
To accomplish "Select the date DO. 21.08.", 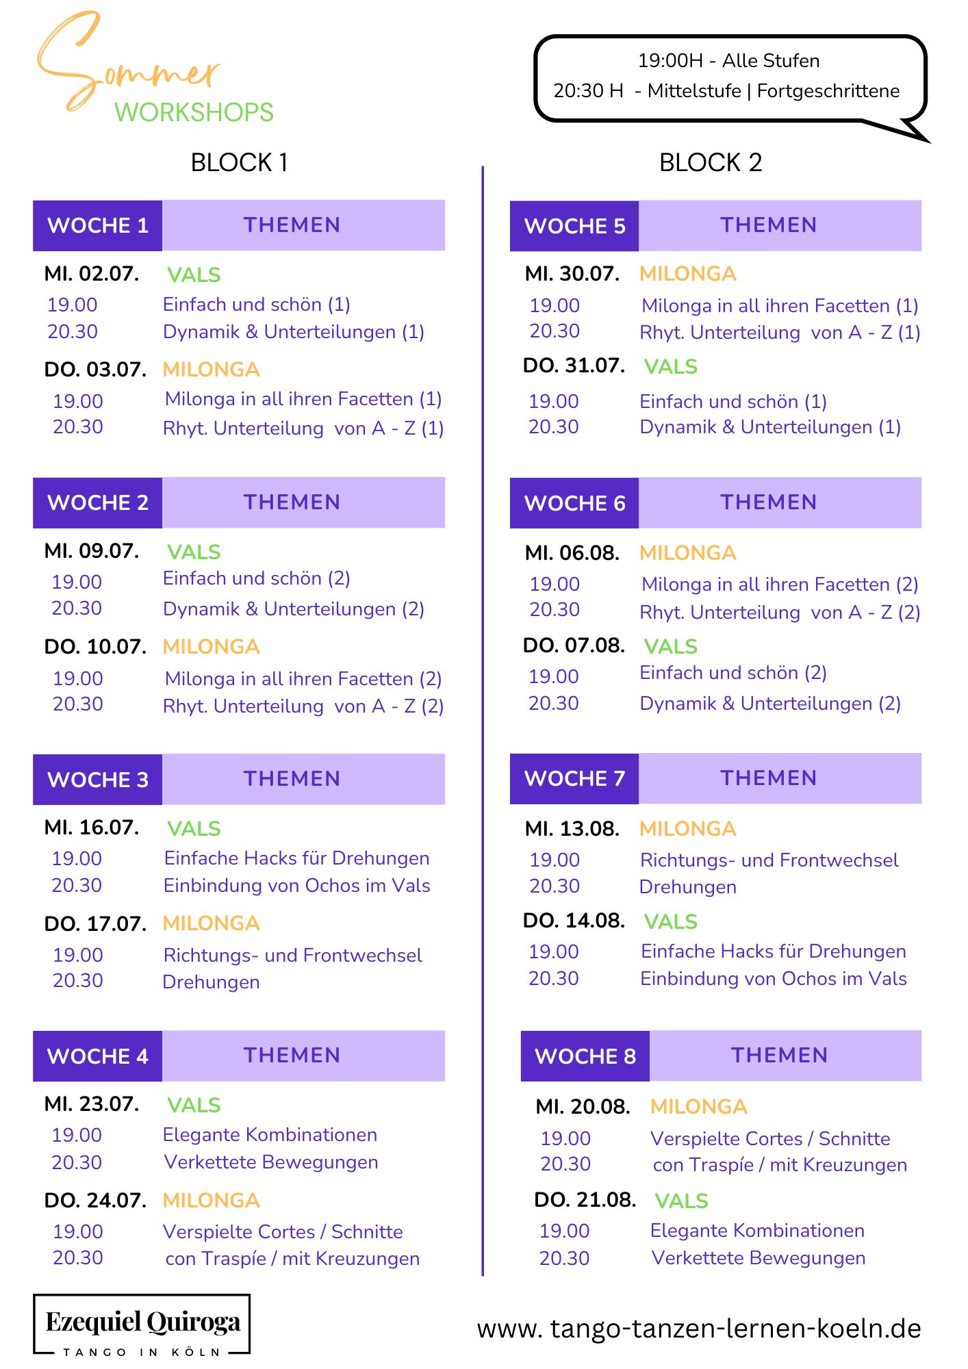I will pyautogui.click(x=585, y=1199).
